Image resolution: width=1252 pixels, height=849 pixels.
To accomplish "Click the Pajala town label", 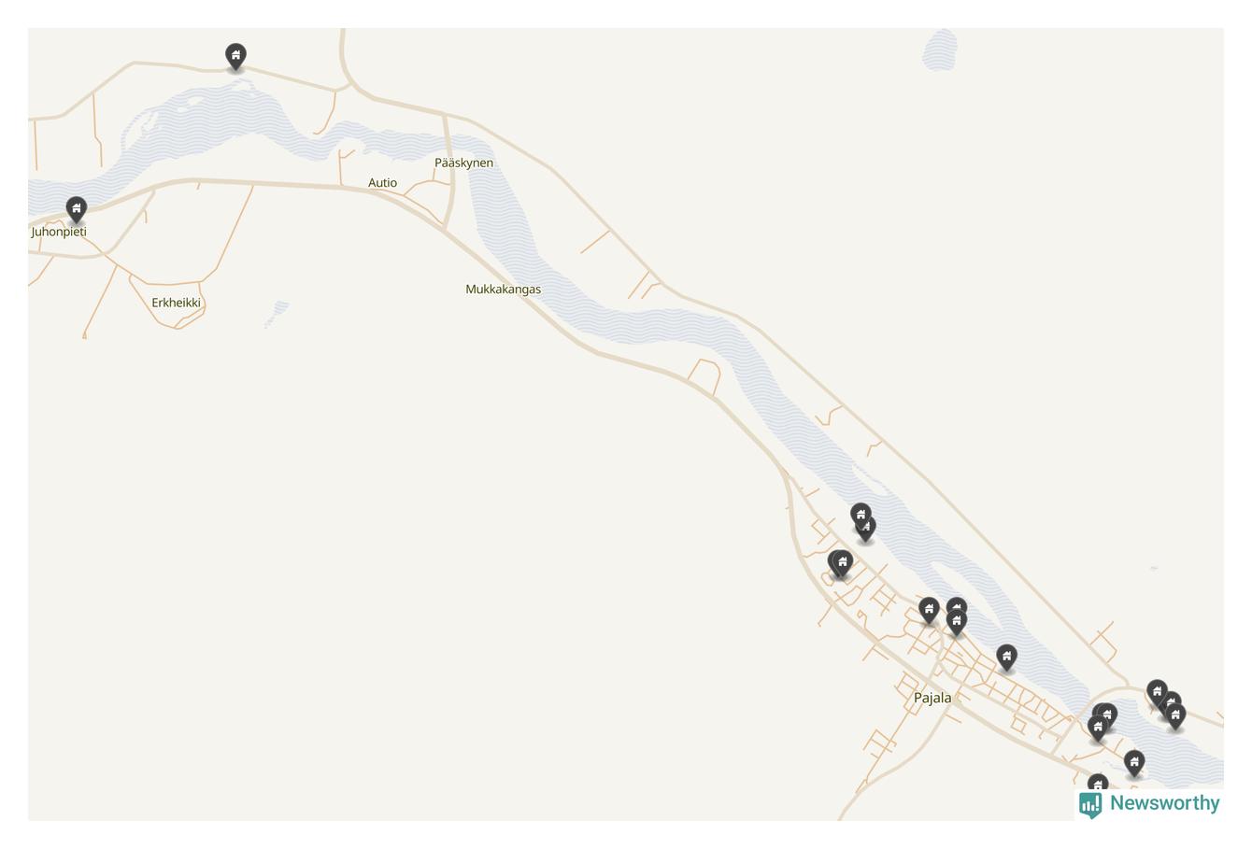I will click(x=932, y=698).
